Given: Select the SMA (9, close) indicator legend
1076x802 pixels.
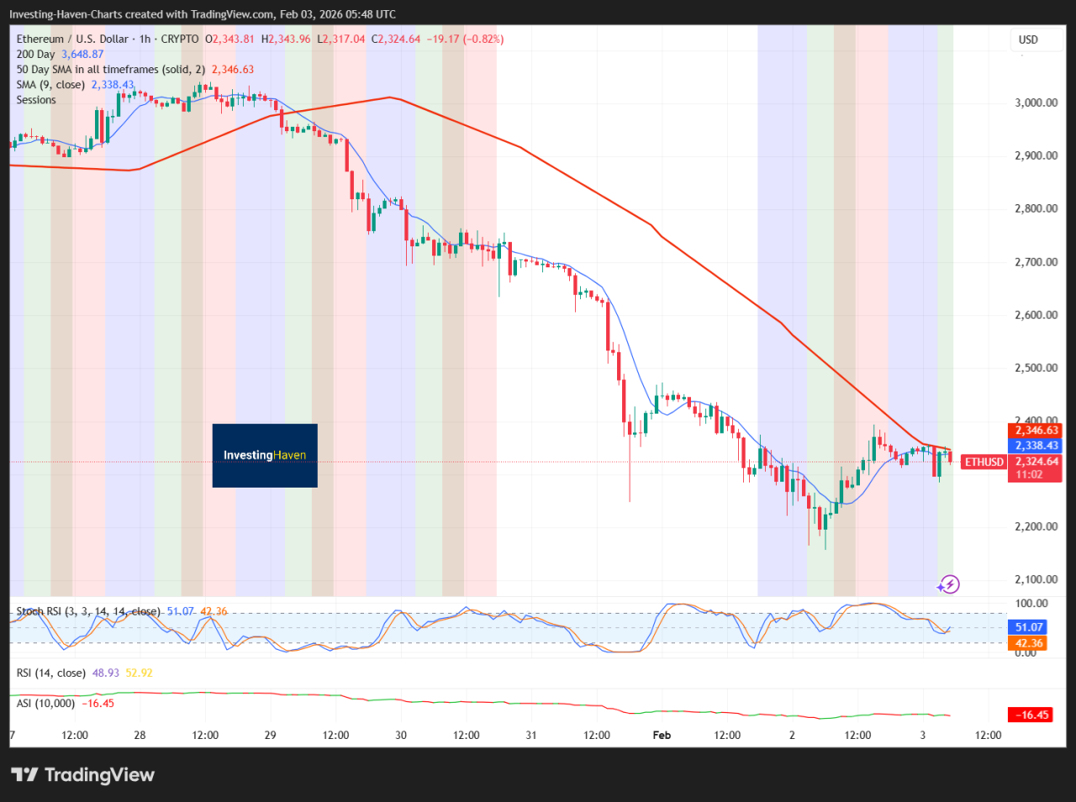Looking at the screenshot, I should (x=50, y=85).
